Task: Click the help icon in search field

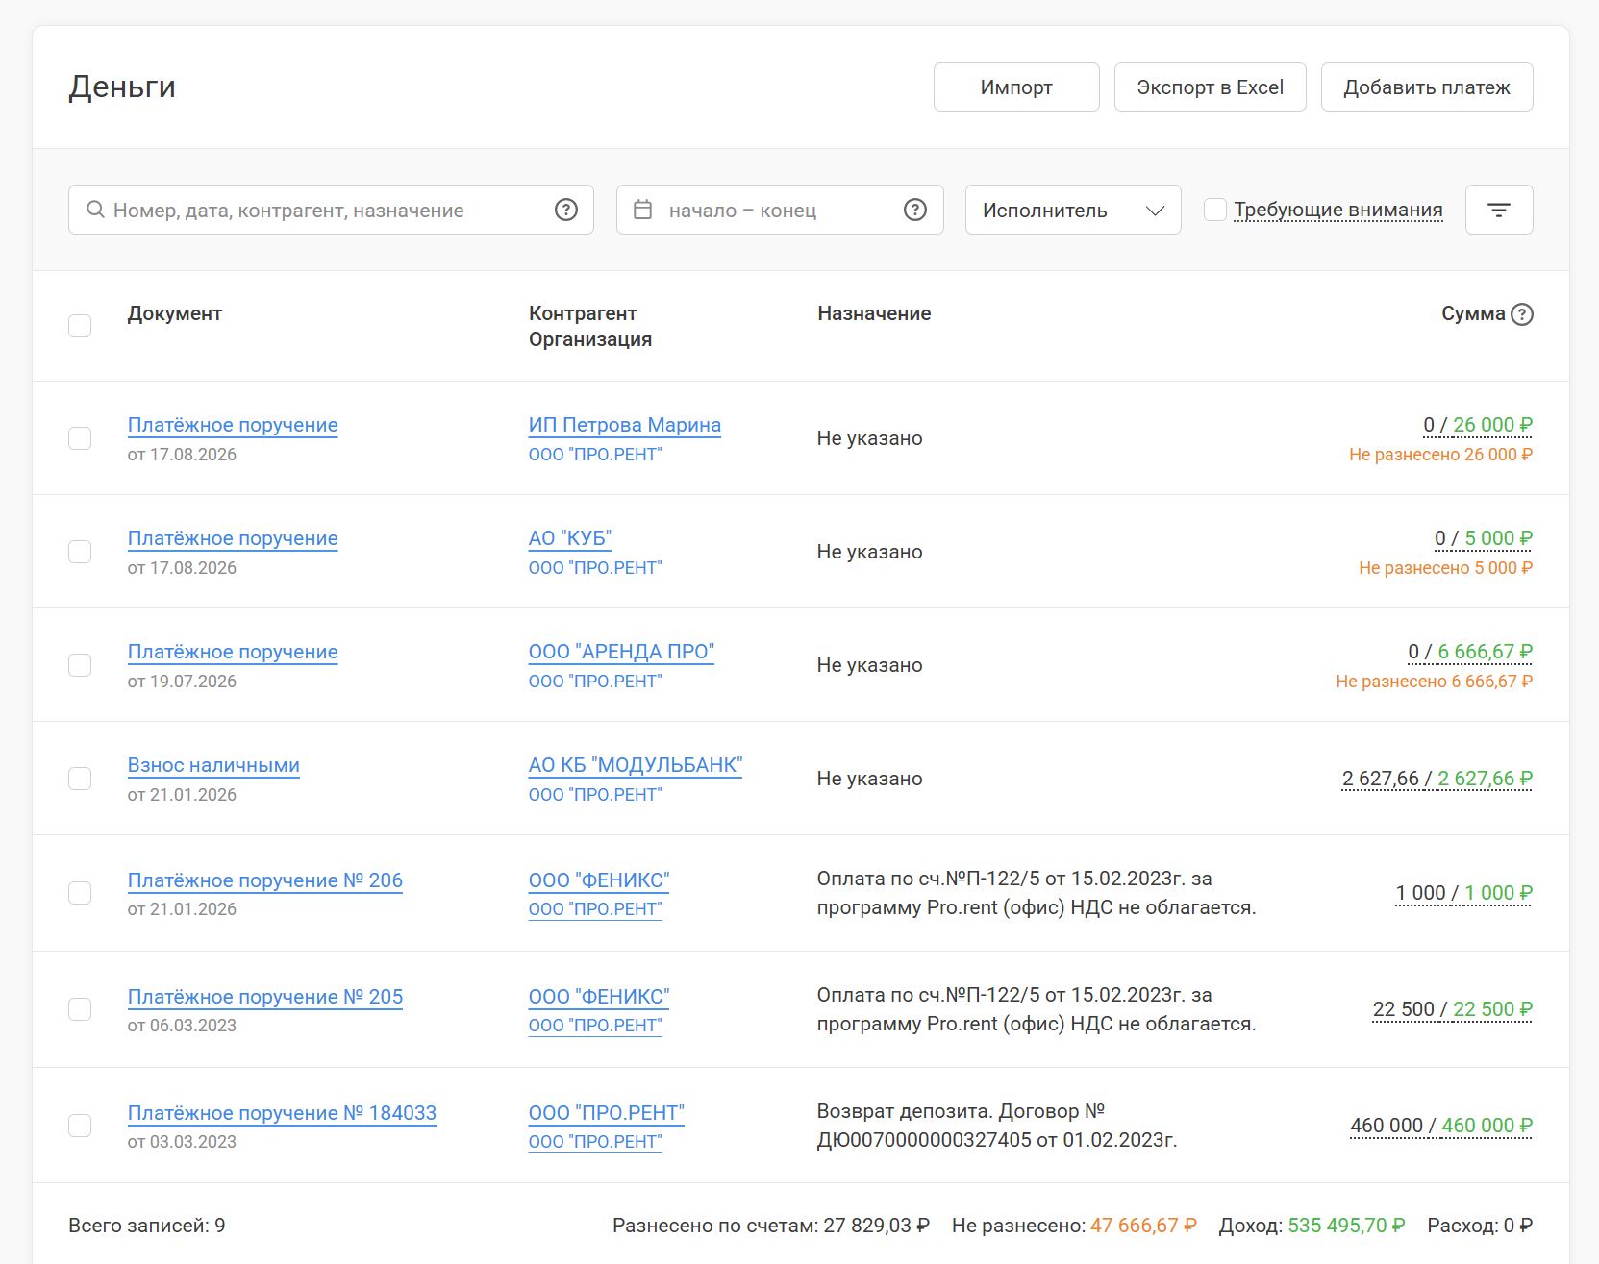Action: pyautogui.click(x=566, y=210)
